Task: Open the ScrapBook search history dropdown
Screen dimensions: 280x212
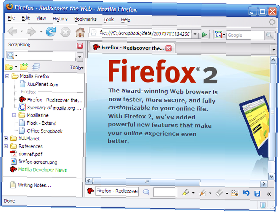Action: [x=80, y=57]
